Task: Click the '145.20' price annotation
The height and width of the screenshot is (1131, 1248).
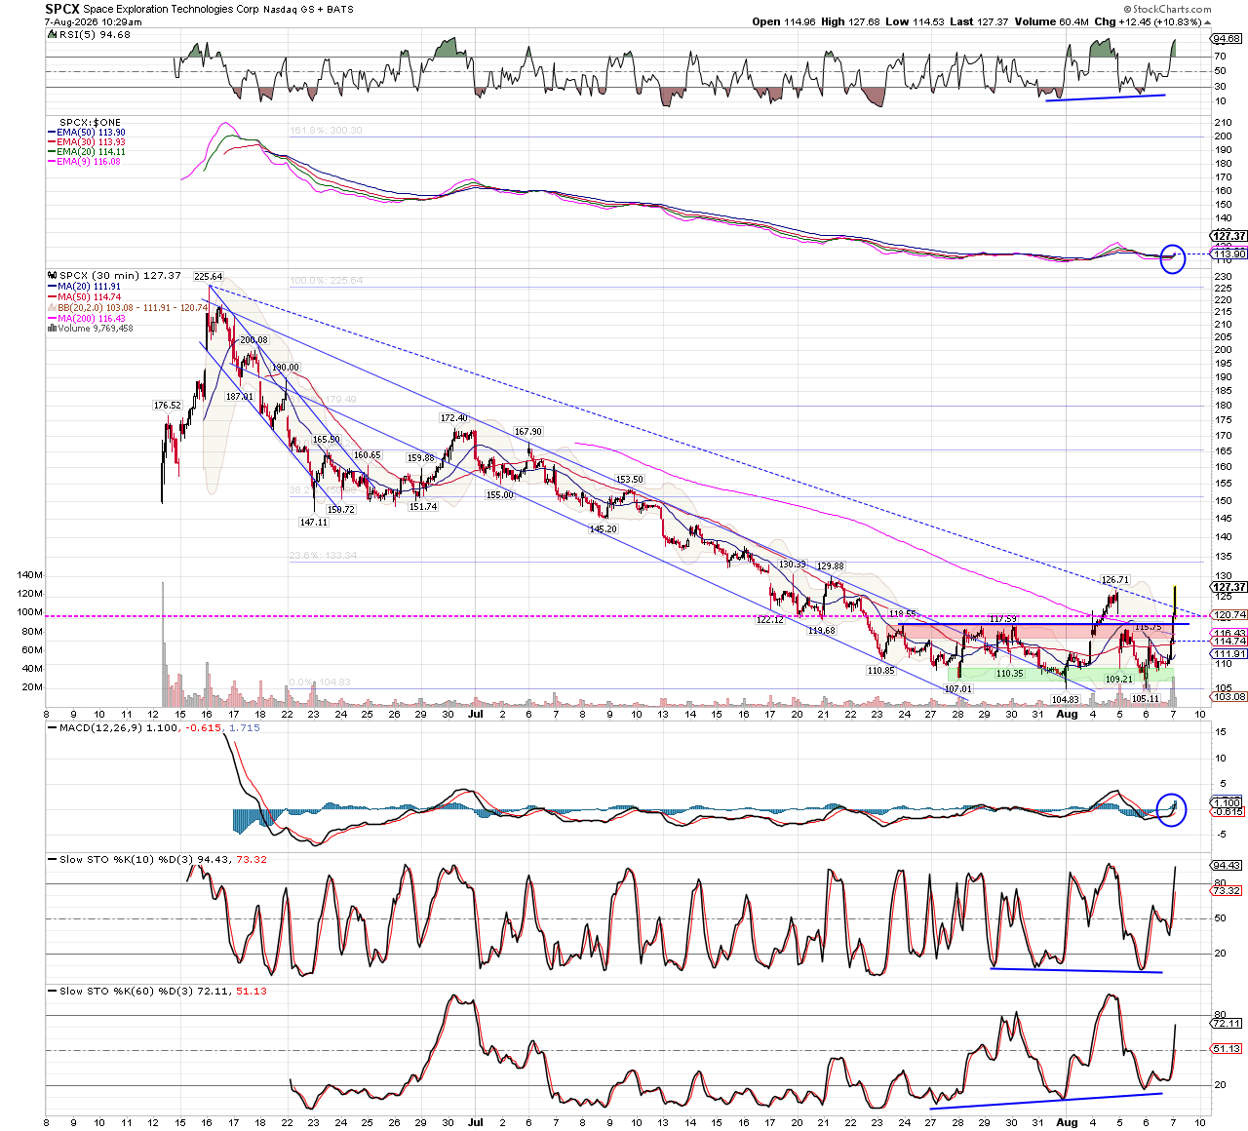Action: pyautogui.click(x=604, y=529)
